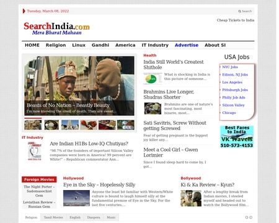
Task: Select the third slider thumbnail showing a temple
Action: [70, 125]
